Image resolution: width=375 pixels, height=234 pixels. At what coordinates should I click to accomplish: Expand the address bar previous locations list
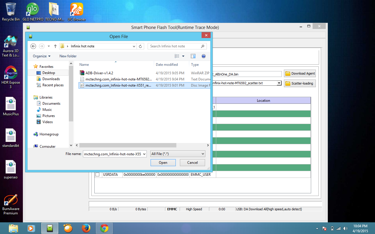[134, 46]
